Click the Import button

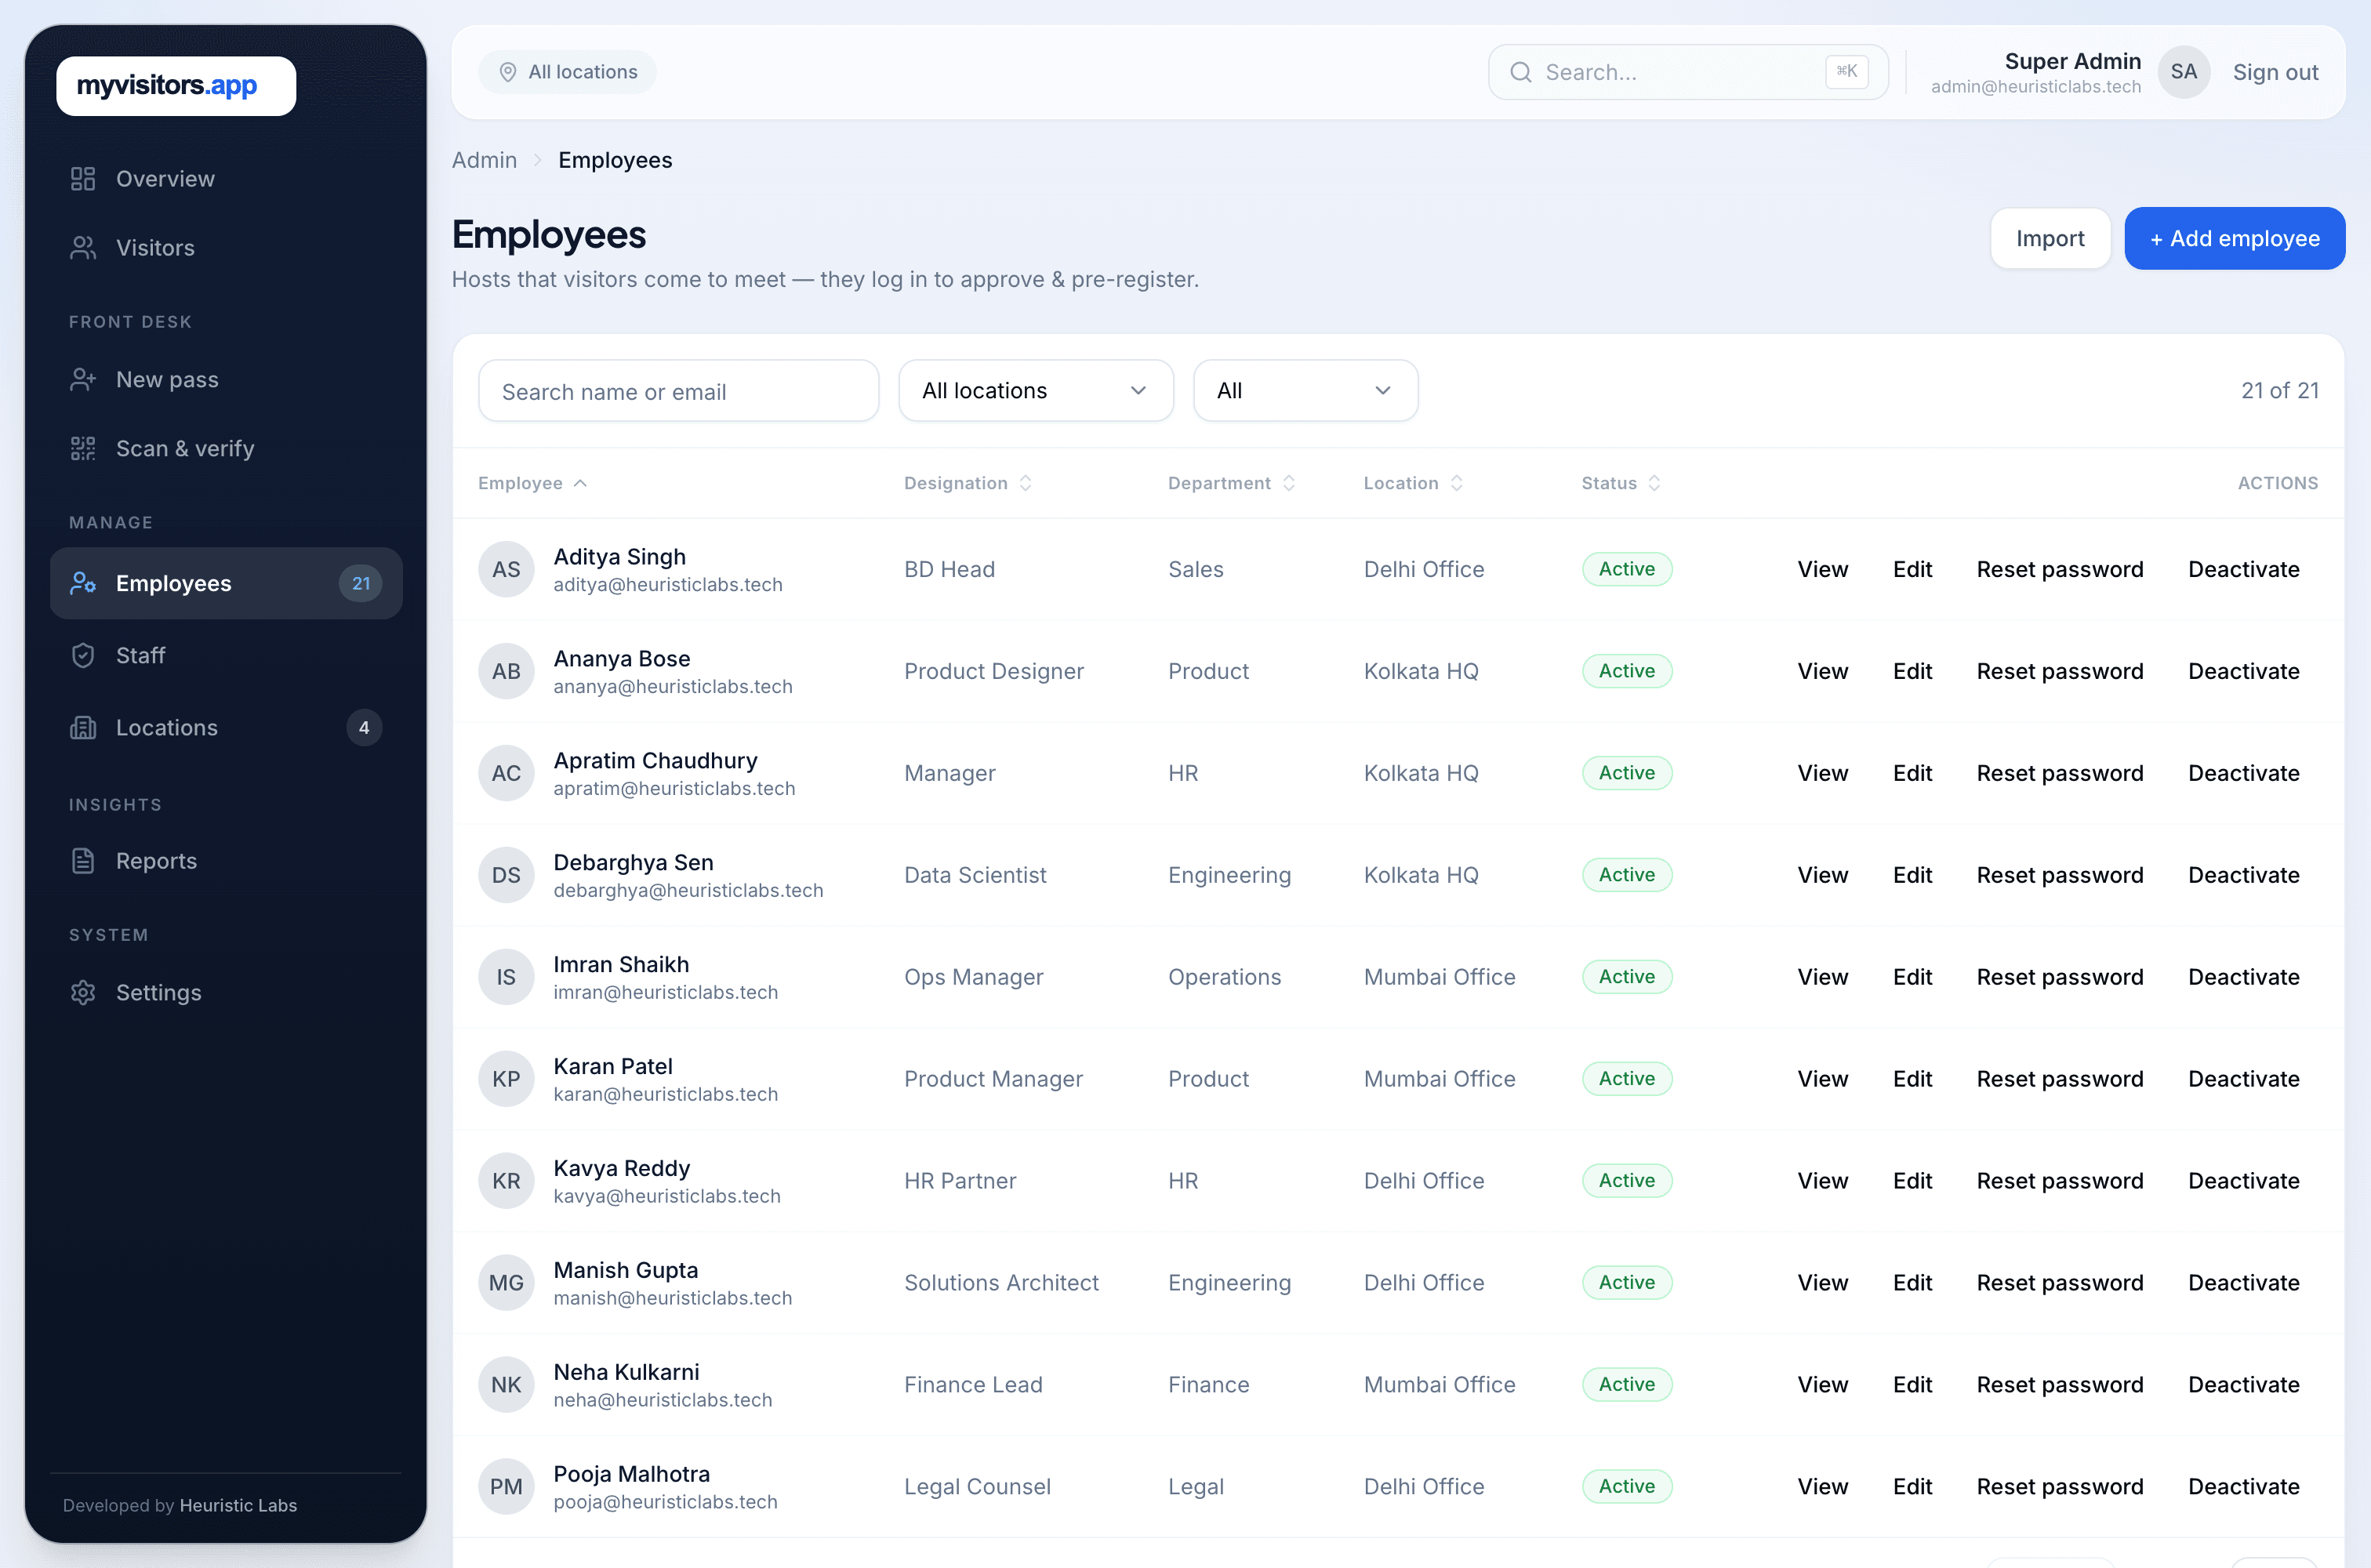[x=2050, y=239]
